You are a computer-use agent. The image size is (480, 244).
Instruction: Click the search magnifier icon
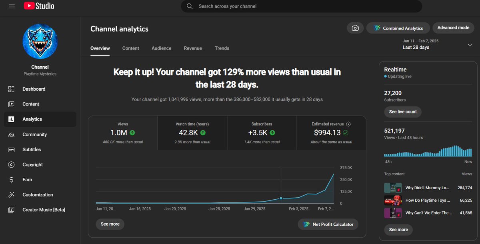click(190, 6)
